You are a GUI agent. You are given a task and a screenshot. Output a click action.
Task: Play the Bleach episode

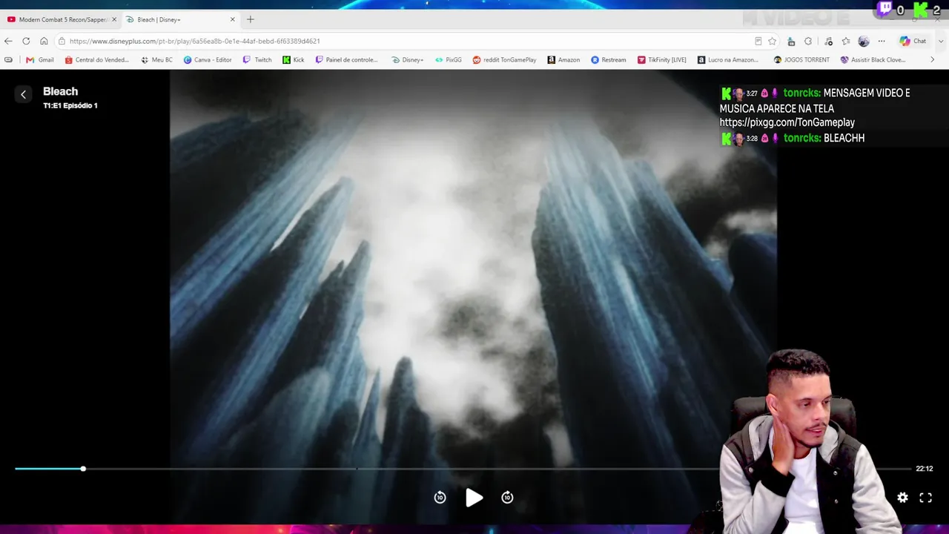pos(474,498)
